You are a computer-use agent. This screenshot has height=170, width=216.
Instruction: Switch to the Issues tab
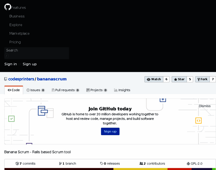tap(36, 90)
